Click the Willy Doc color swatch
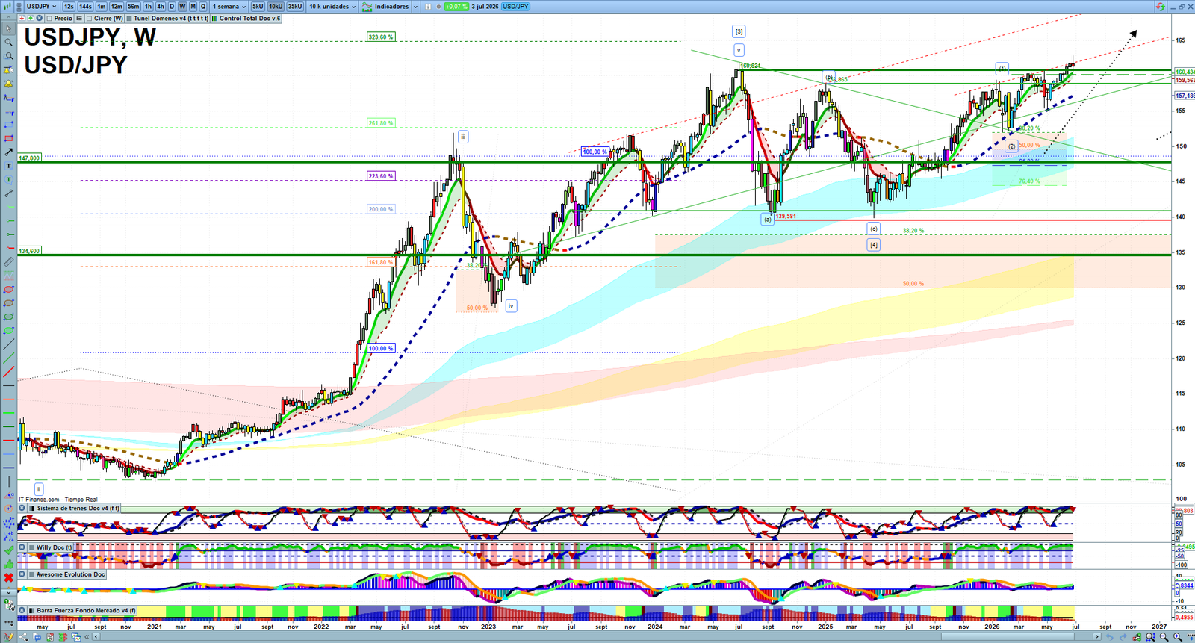The width and height of the screenshot is (1195, 643). click(x=32, y=547)
